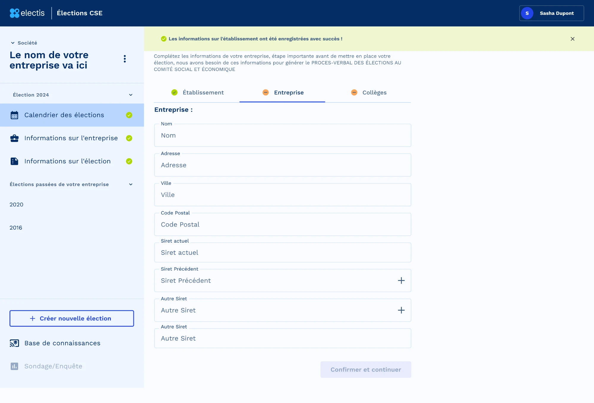The width and height of the screenshot is (594, 403).
Task: Click the document icon for Informations sur l'élection
Action: (14, 161)
